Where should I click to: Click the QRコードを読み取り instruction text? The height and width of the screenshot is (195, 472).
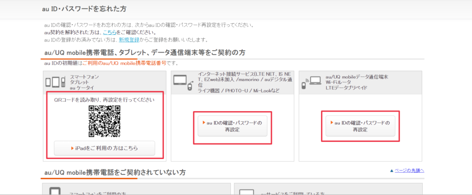[x=104, y=100]
